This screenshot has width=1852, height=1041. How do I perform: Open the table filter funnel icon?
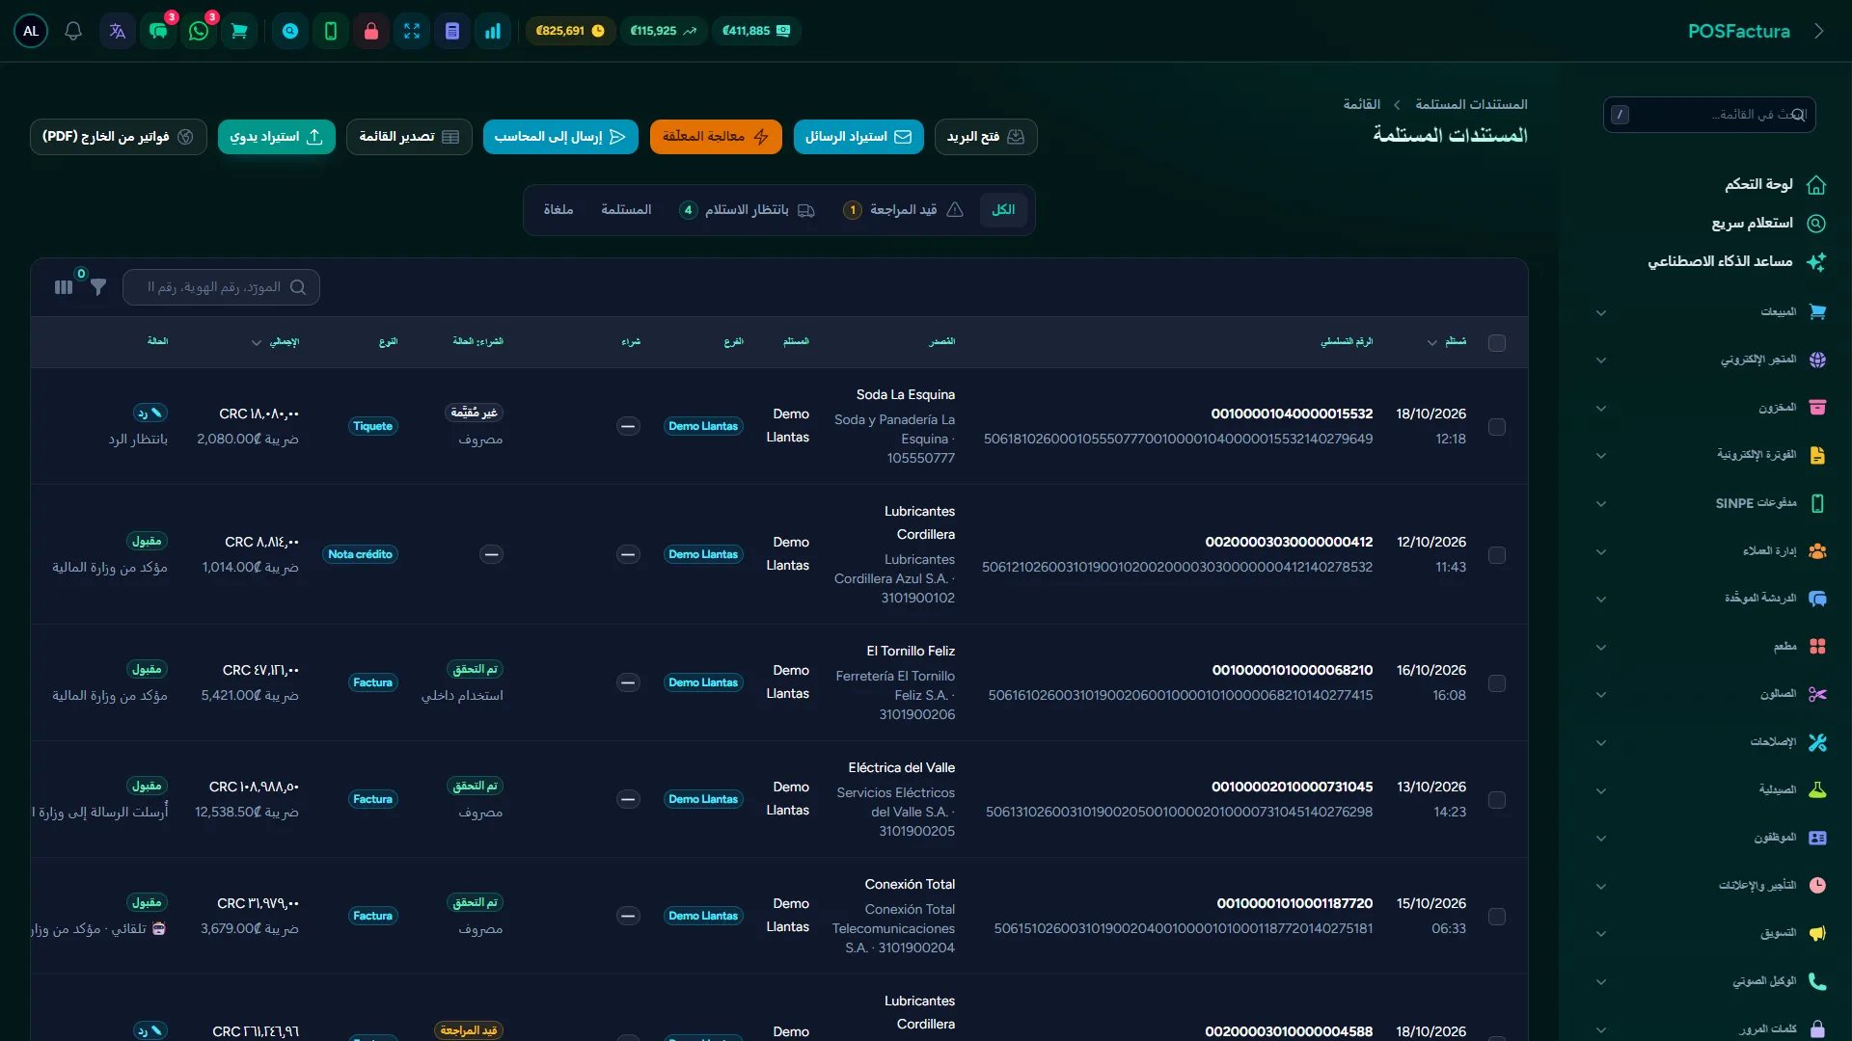pyautogui.click(x=98, y=287)
